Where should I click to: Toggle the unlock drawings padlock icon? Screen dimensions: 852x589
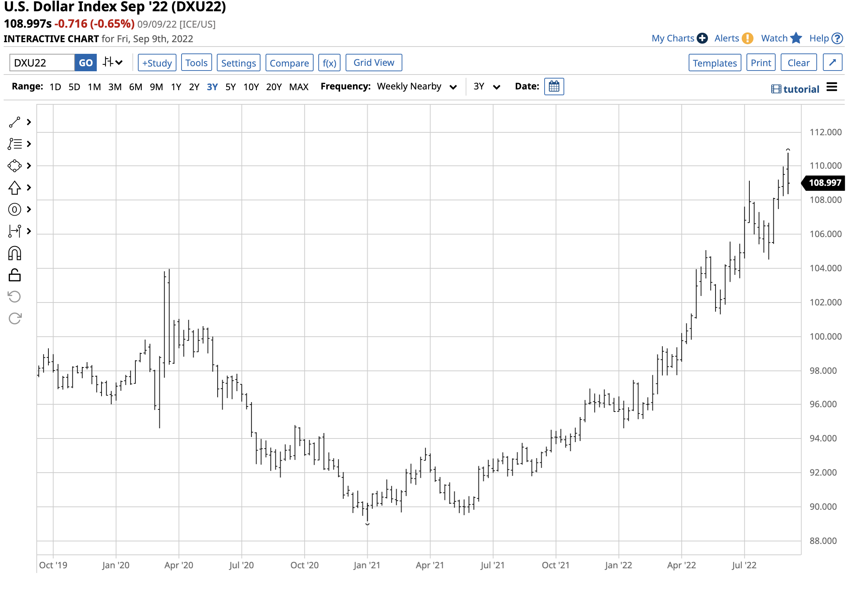tap(15, 275)
